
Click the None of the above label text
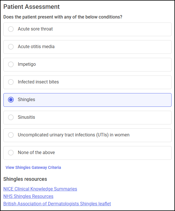[x=36, y=153]
